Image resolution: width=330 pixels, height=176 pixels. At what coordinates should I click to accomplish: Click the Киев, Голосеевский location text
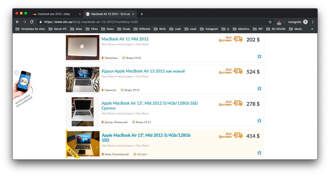pyautogui.click(x=117, y=154)
